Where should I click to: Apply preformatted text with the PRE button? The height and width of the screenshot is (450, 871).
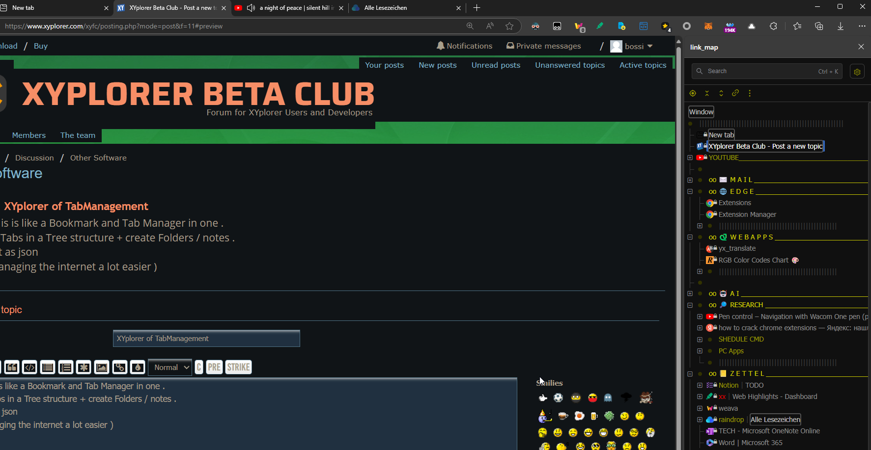[x=214, y=367]
